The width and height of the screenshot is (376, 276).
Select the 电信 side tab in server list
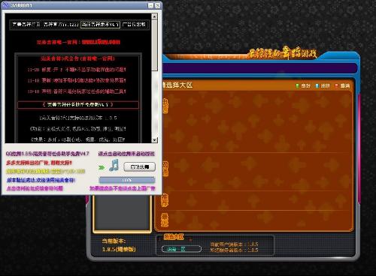(x=165, y=106)
